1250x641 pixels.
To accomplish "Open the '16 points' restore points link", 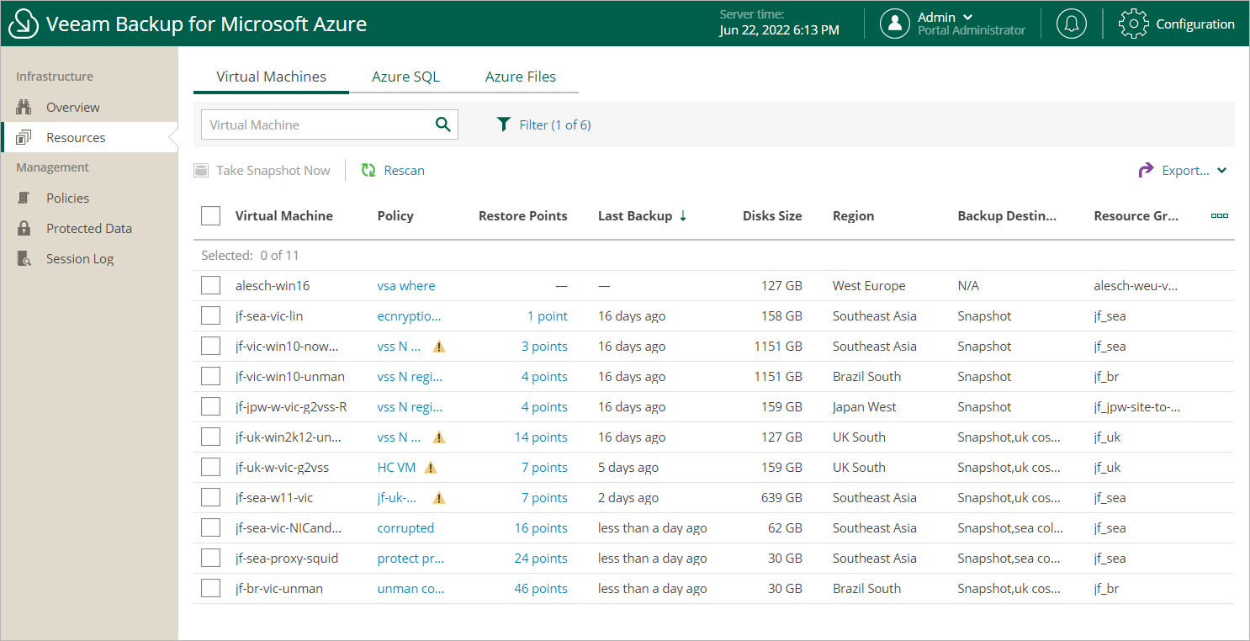I will point(541,527).
